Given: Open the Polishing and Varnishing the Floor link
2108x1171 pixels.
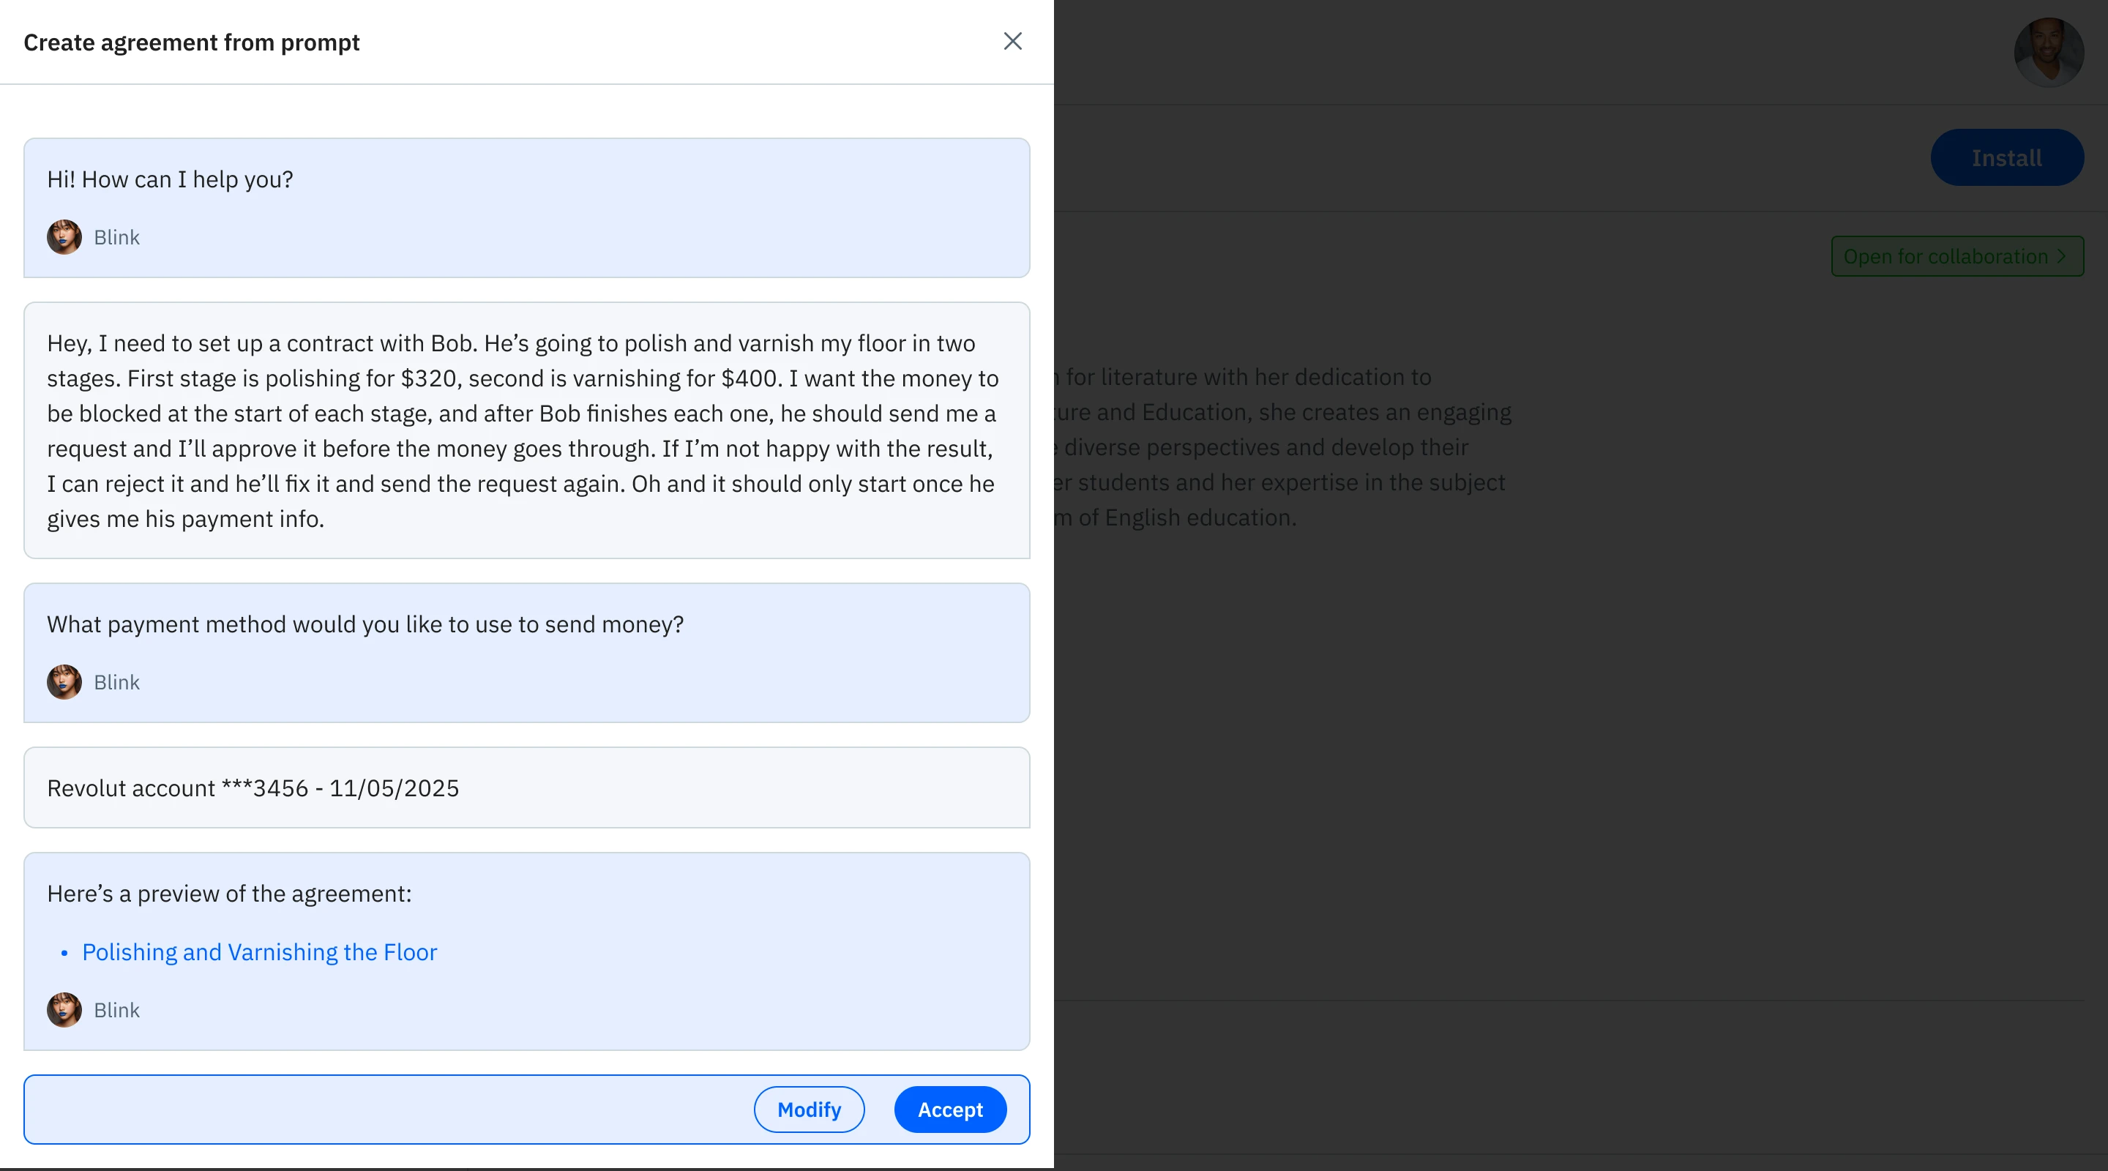Looking at the screenshot, I should [x=259, y=951].
